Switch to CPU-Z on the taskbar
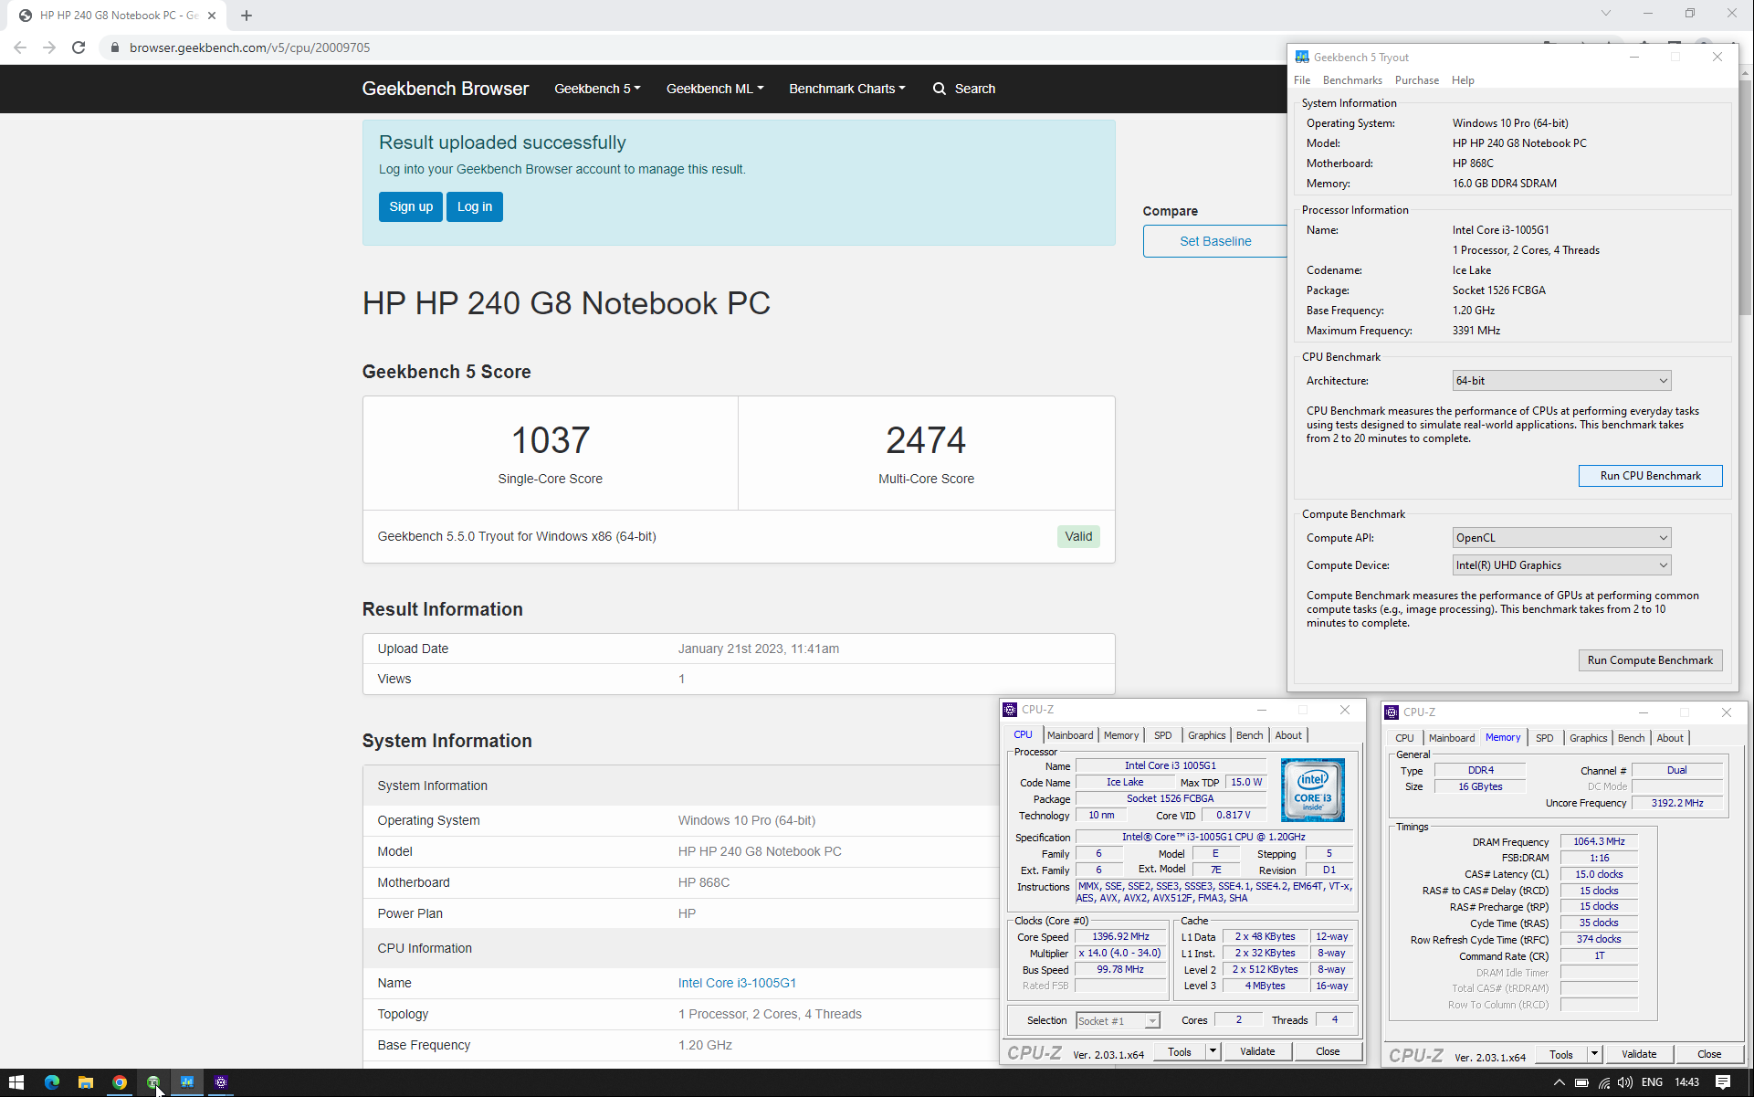1754x1097 pixels. [x=221, y=1082]
